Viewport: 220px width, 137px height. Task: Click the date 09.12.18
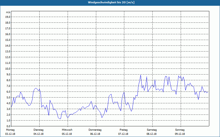(x=180, y=134)
